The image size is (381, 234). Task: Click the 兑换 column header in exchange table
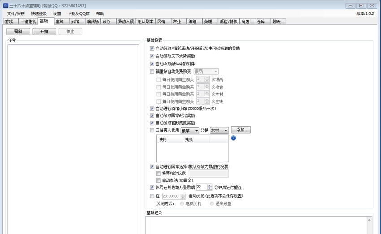coord(196,139)
